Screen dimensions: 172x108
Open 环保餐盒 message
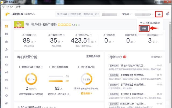(135, 86)
